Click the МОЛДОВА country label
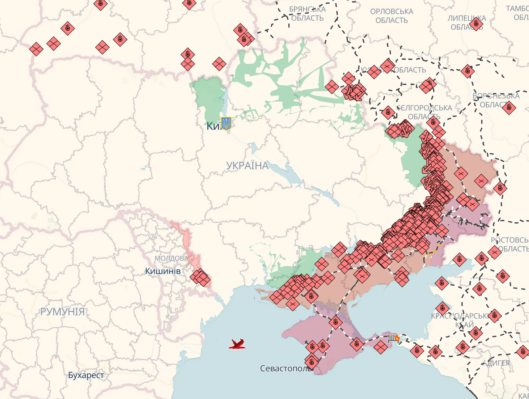The width and height of the screenshot is (529, 399). click(171, 258)
